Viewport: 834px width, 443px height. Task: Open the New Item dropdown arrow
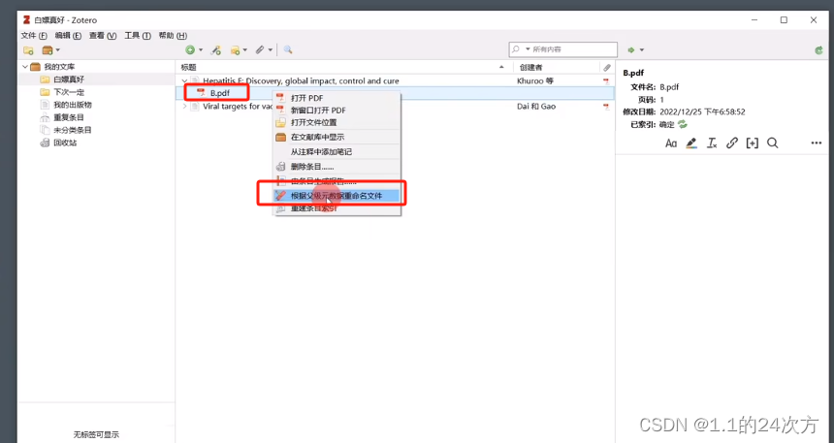tap(201, 50)
